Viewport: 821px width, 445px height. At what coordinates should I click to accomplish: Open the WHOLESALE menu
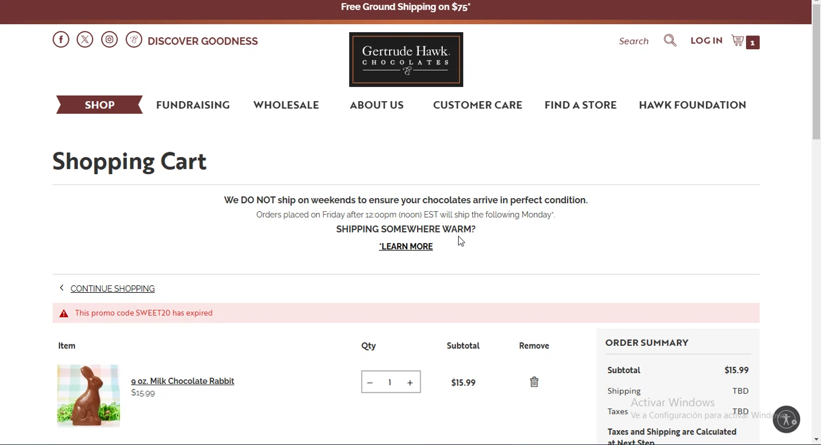(x=286, y=105)
